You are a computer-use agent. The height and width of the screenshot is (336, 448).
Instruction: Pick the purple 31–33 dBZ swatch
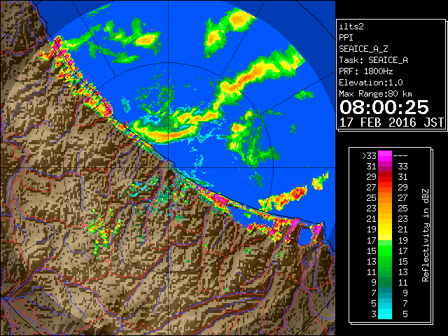pyautogui.click(x=385, y=167)
